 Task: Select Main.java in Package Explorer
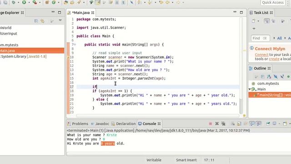coord(32,51)
